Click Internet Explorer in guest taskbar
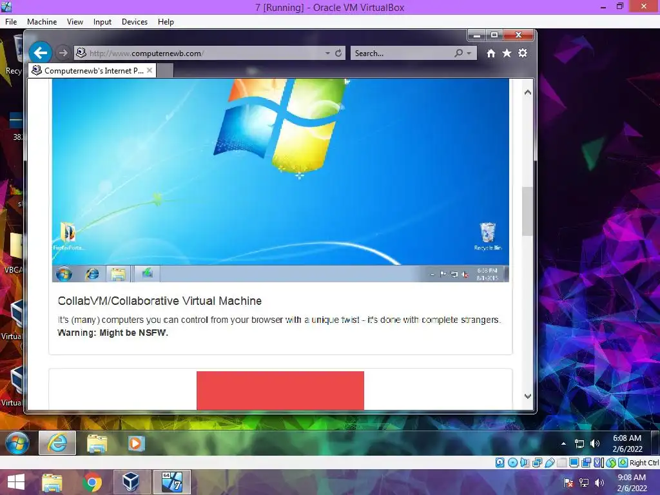This screenshot has height=495, width=660. (57, 443)
